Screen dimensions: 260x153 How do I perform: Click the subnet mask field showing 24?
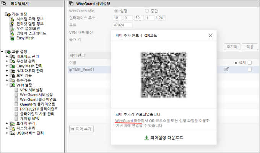click(162, 18)
